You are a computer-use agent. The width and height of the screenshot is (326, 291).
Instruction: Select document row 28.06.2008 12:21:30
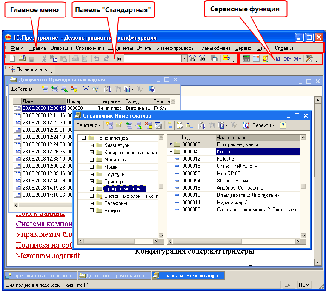pyautogui.click(x=43, y=123)
